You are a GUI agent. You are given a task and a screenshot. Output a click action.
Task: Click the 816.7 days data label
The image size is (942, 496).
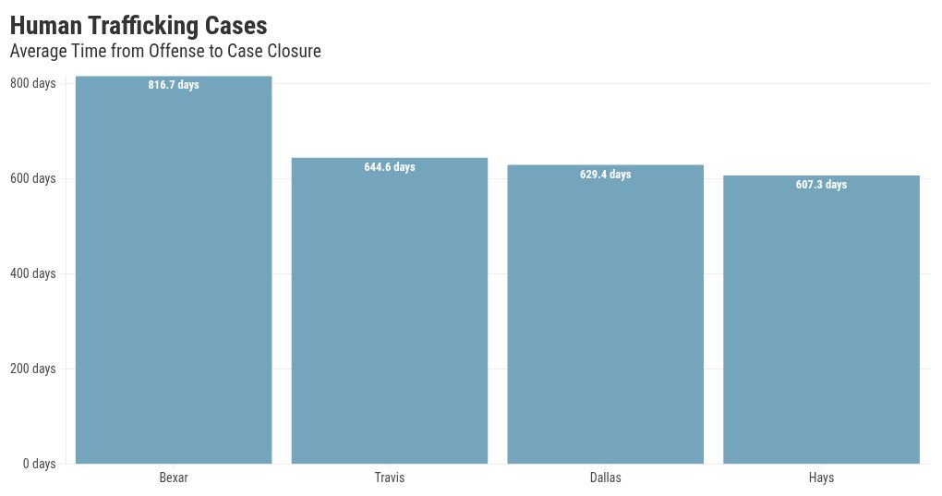point(174,85)
